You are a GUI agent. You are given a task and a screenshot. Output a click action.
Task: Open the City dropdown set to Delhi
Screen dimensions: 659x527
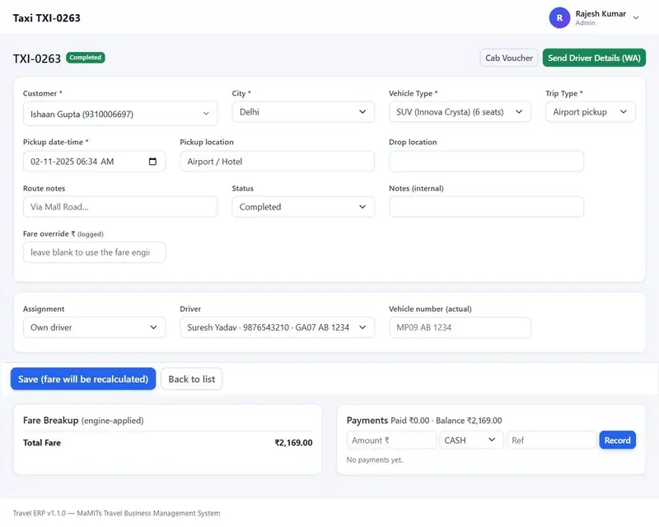click(x=303, y=112)
